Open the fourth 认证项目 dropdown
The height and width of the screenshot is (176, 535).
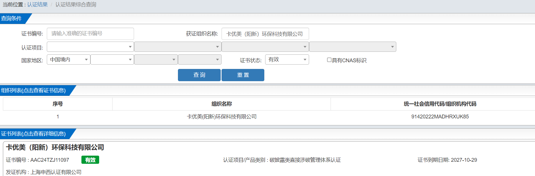353,47
